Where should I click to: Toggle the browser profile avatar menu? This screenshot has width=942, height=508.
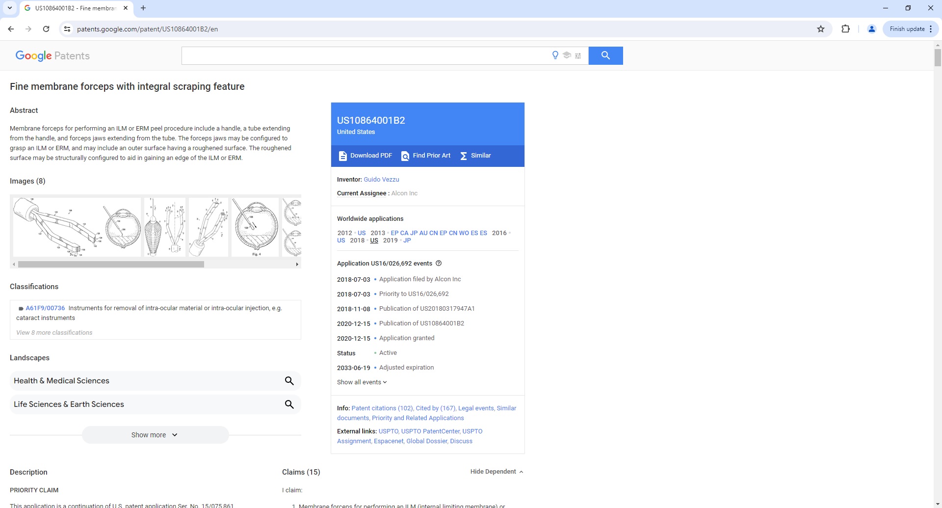click(x=871, y=29)
